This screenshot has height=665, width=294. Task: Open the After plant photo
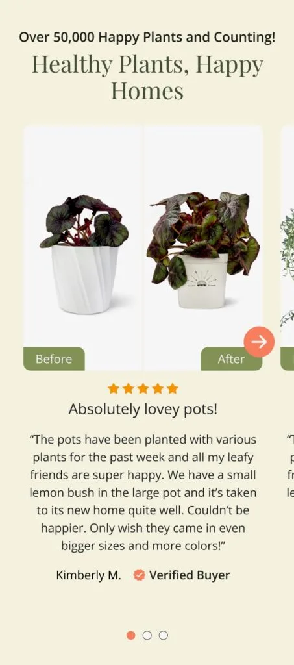click(203, 247)
